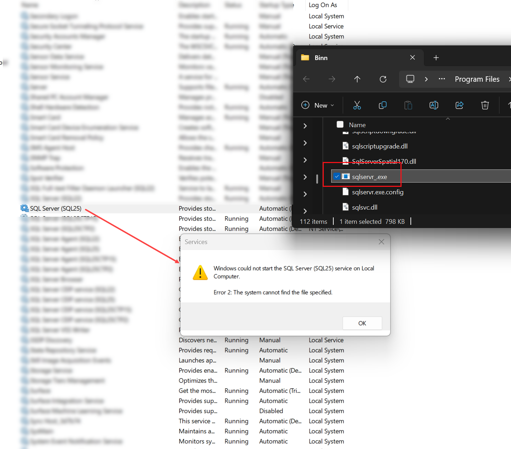
Task: Click the sqlservr_.exe application icon
Action: 346,177
